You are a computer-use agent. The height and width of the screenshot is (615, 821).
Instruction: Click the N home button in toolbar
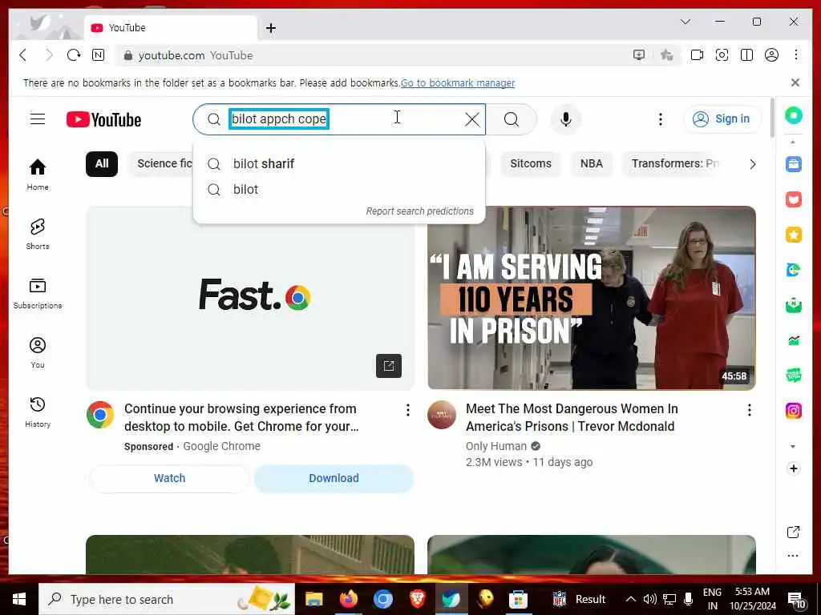98,55
